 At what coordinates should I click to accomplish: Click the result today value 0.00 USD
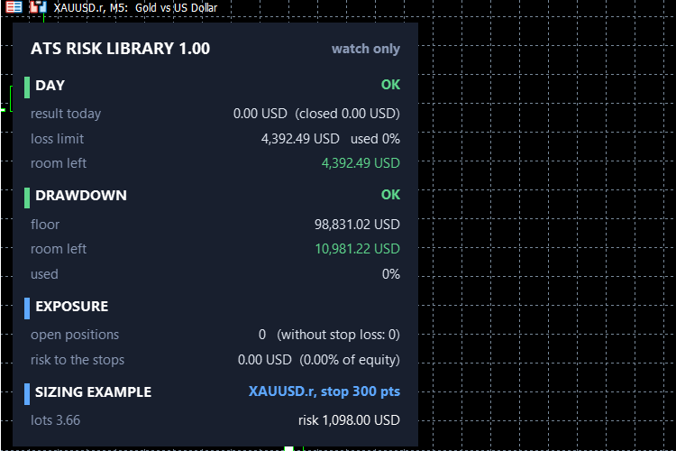click(260, 114)
